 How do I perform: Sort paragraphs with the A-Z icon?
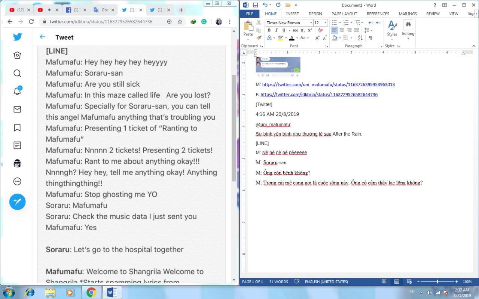point(360,38)
